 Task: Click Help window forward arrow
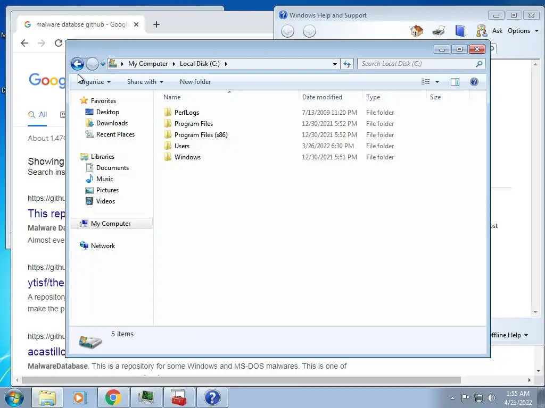click(x=309, y=31)
